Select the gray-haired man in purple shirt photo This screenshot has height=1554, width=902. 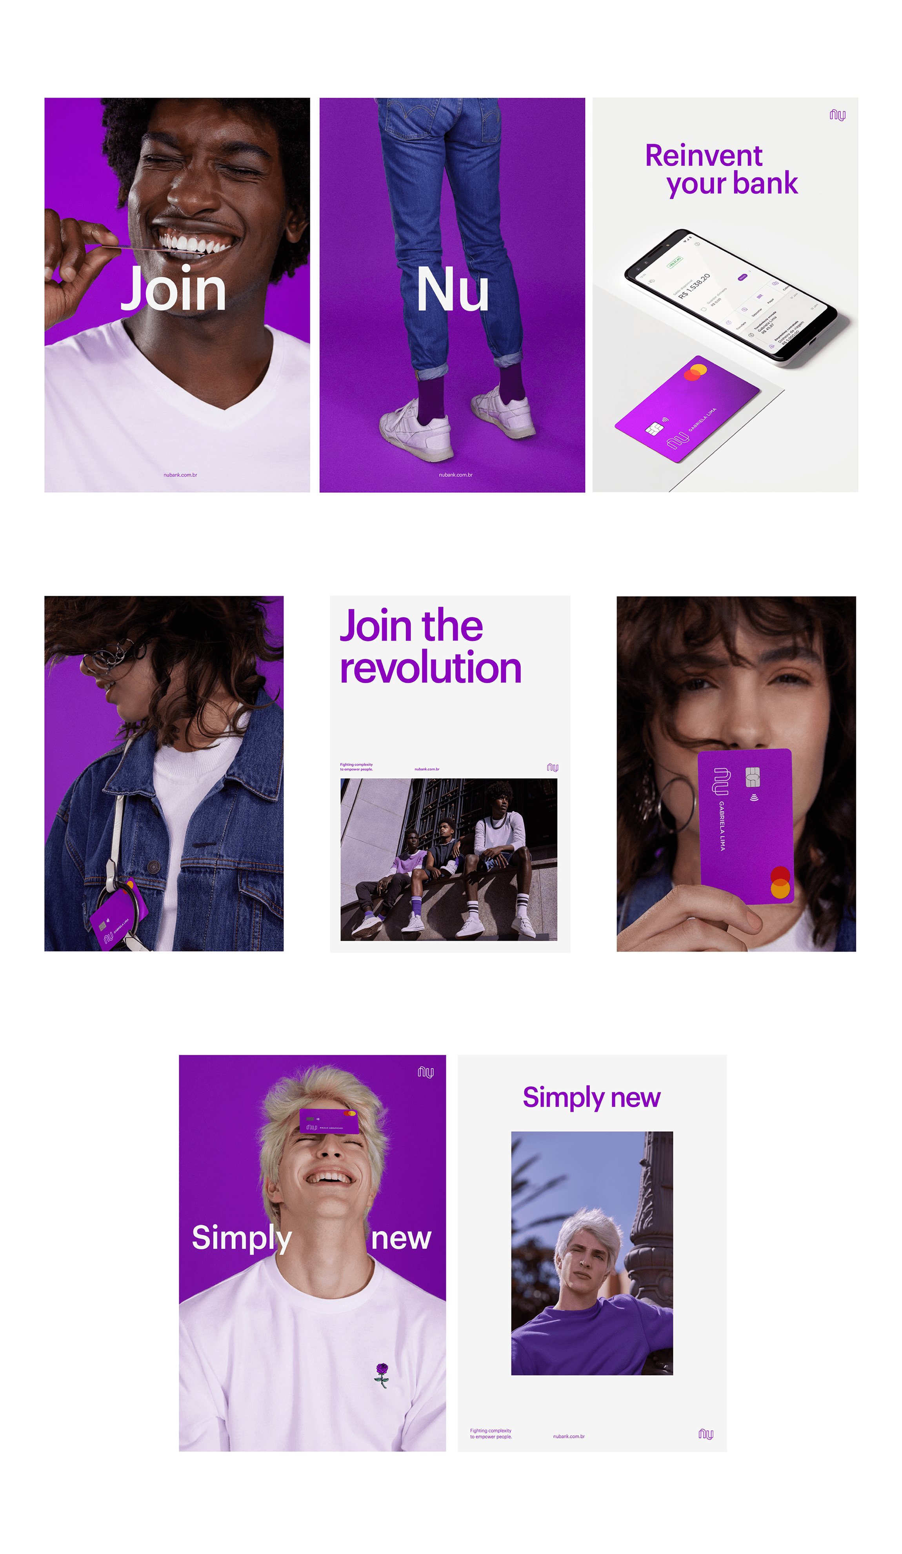(x=592, y=1253)
